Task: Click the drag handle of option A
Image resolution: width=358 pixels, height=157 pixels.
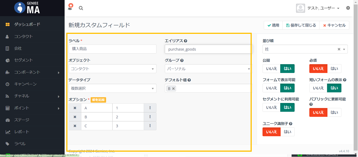Action: 150,108
